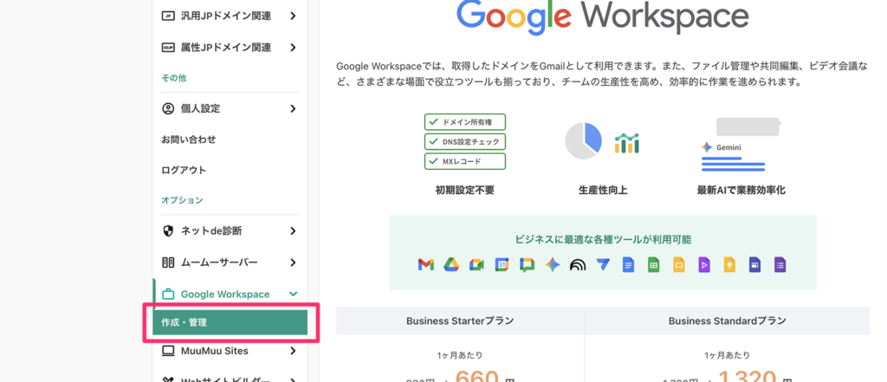Viewport: 887px width, 382px height.
Task: Collapse Google Workspace menu chevron
Action: coord(293,295)
